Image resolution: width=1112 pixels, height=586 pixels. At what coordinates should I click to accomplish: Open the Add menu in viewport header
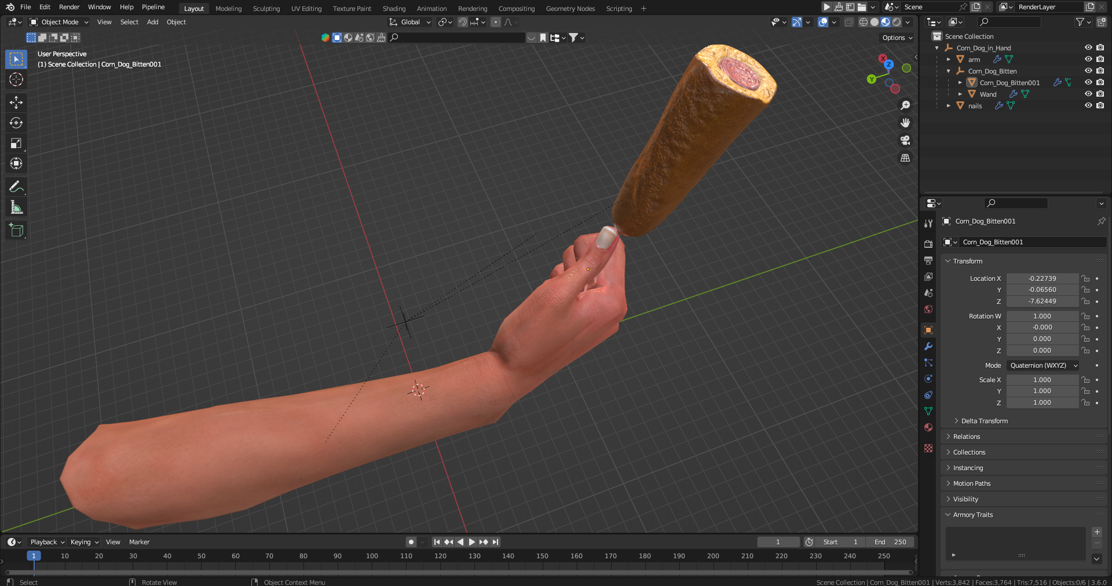click(x=152, y=22)
